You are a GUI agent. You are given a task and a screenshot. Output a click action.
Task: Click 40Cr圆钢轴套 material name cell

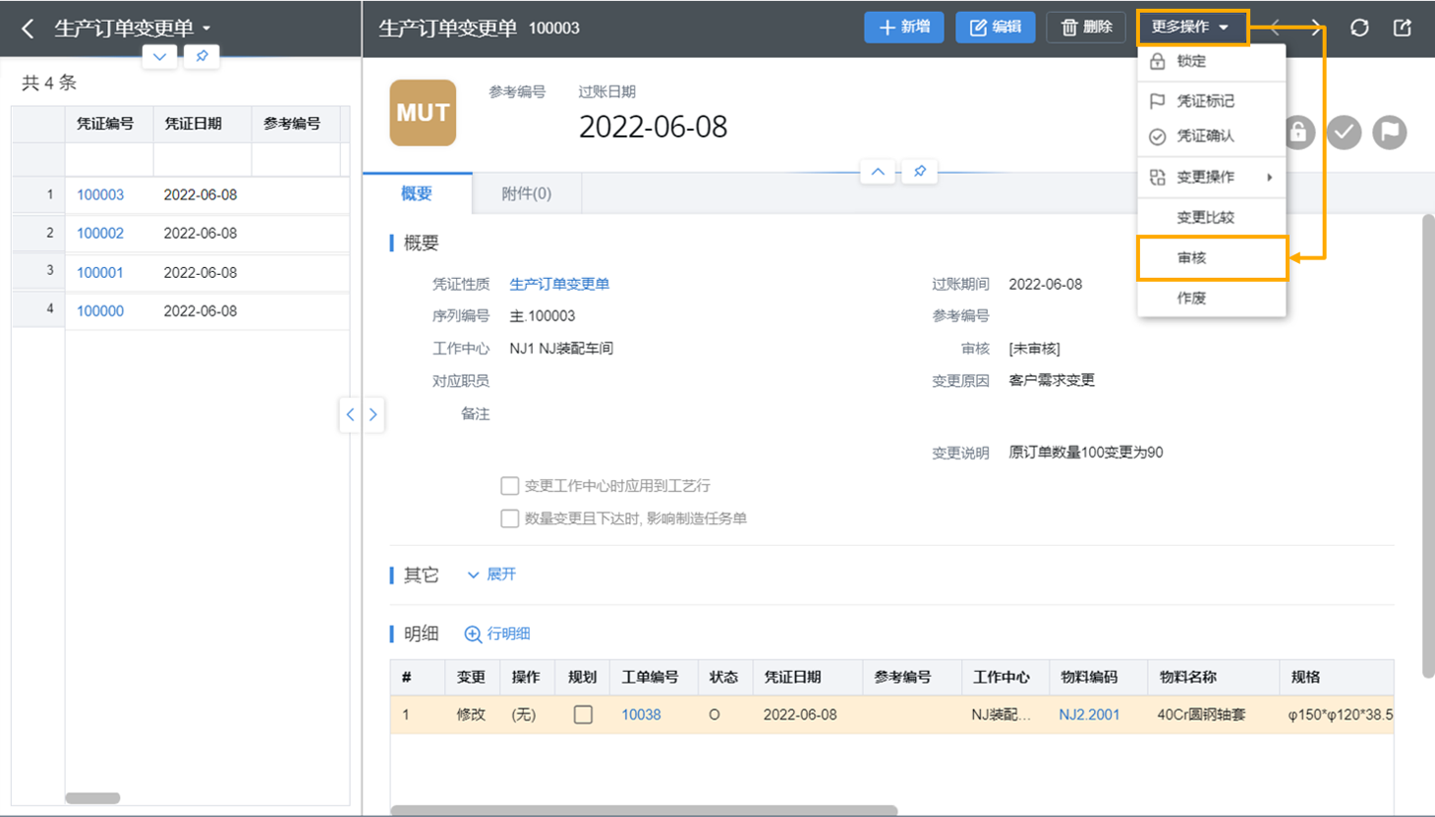coord(1201,715)
